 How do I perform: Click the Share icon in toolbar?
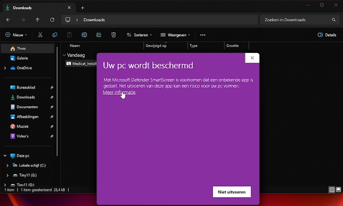(99, 35)
